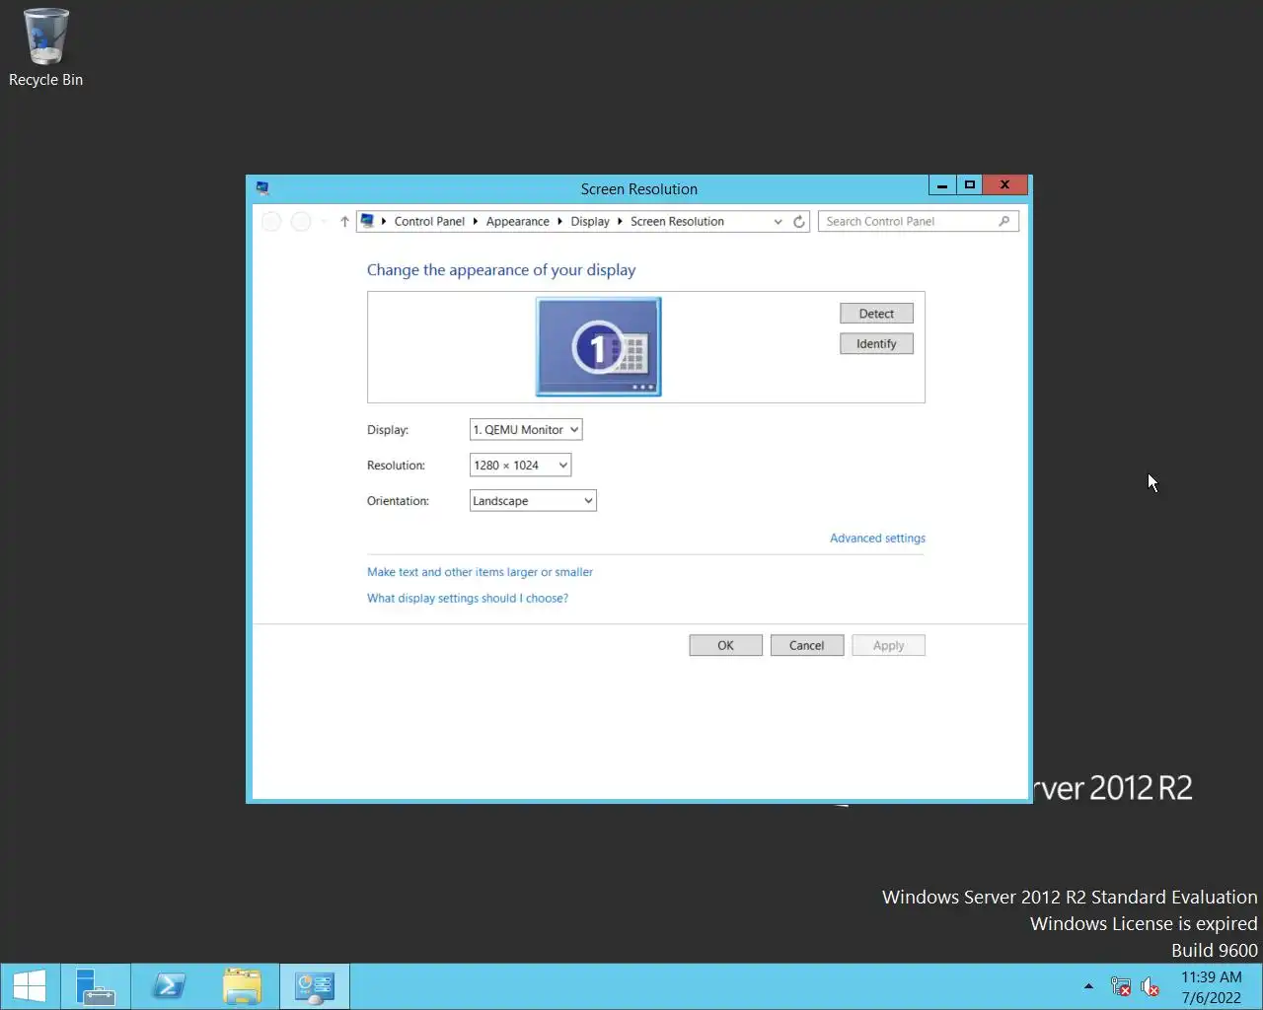Go up one level with Up arrow
This screenshot has width=1263, height=1010.
(344, 222)
